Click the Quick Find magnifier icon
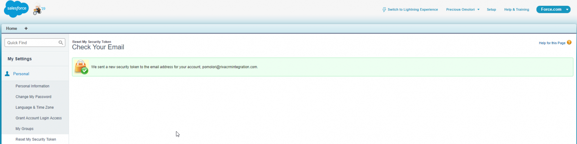 (61, 42)
